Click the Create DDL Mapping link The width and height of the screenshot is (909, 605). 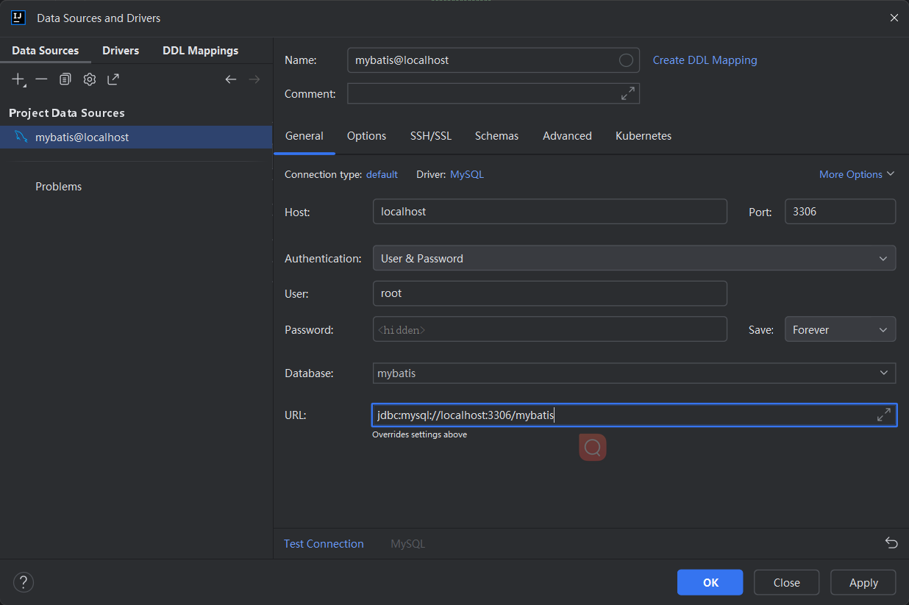click(705, 60)
